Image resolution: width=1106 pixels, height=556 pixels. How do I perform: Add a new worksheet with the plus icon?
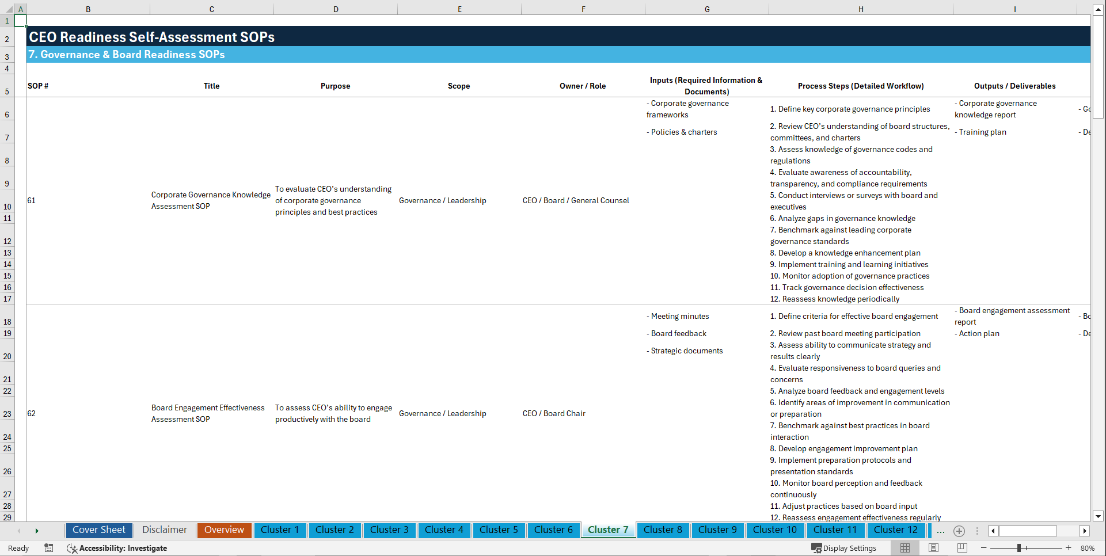coord(959,531)
